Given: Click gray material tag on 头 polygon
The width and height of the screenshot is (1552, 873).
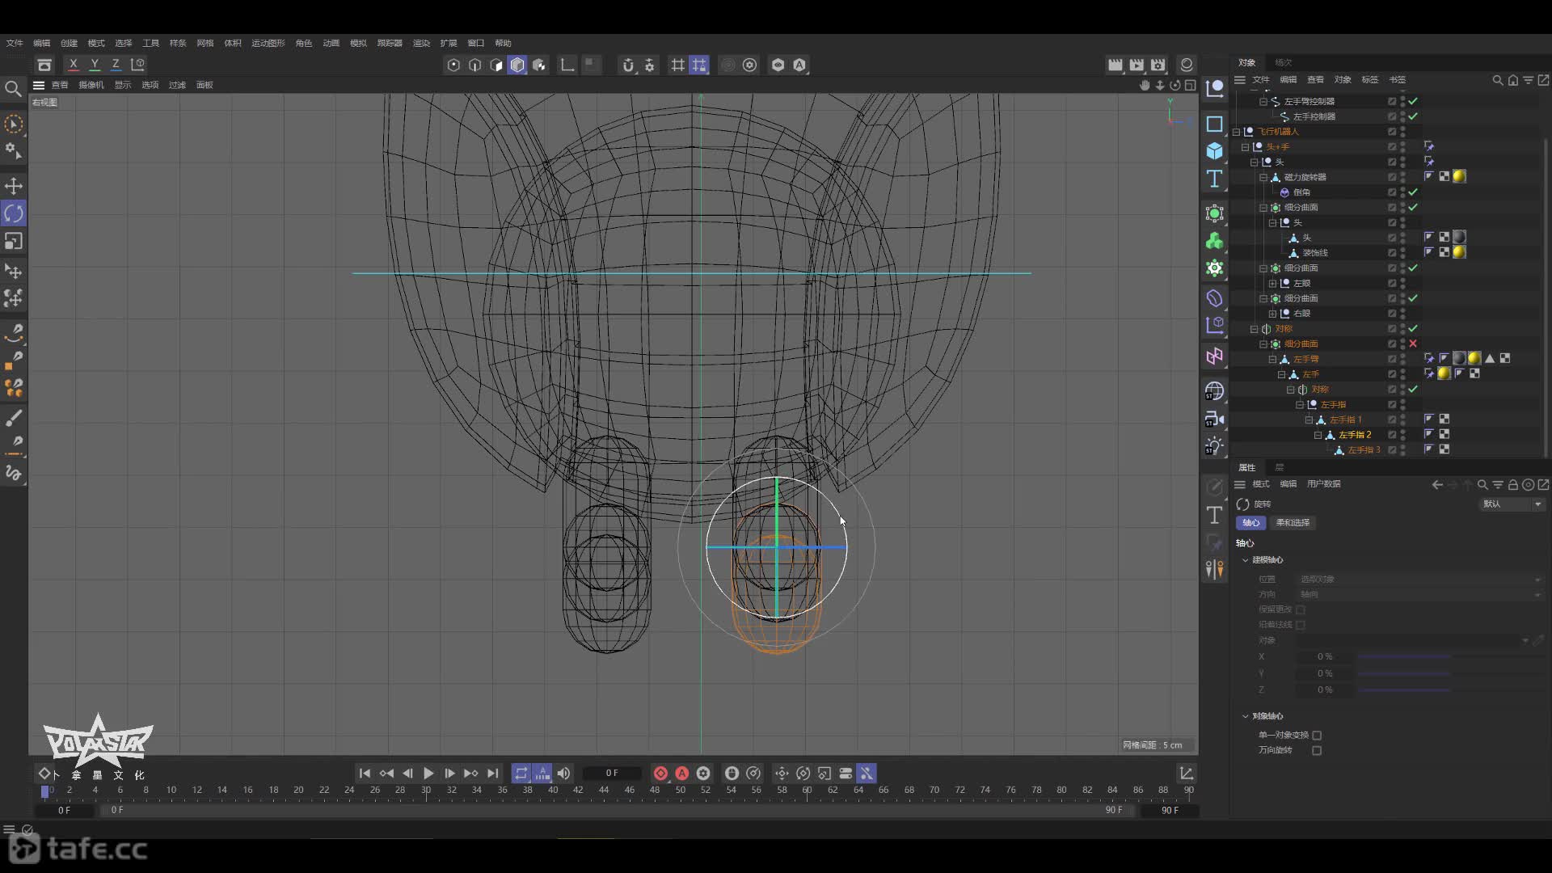Looking at the screenshot, I should [1459, 238].
